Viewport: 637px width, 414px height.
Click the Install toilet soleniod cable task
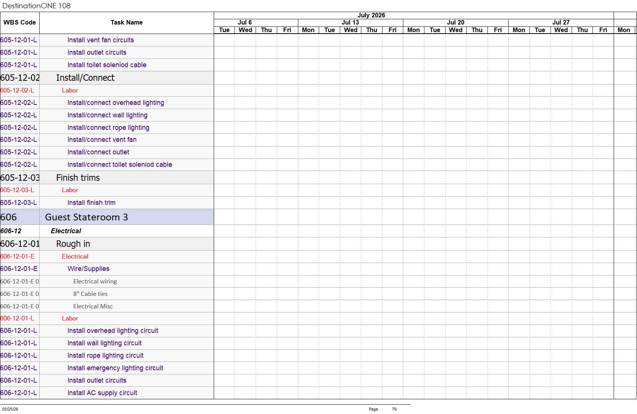107,65
